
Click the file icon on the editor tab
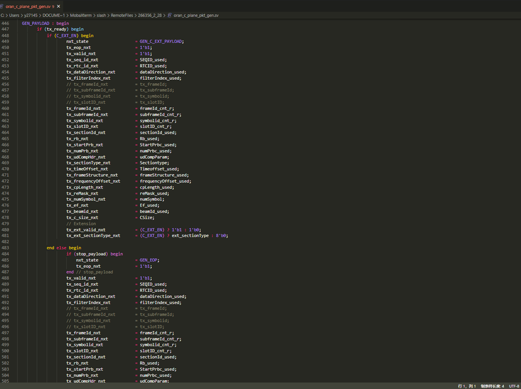click(3, 6)
